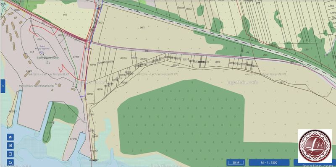Select parcel label 025/7
The height and width of the screenshot is (167, 336).
coord(189,9)
